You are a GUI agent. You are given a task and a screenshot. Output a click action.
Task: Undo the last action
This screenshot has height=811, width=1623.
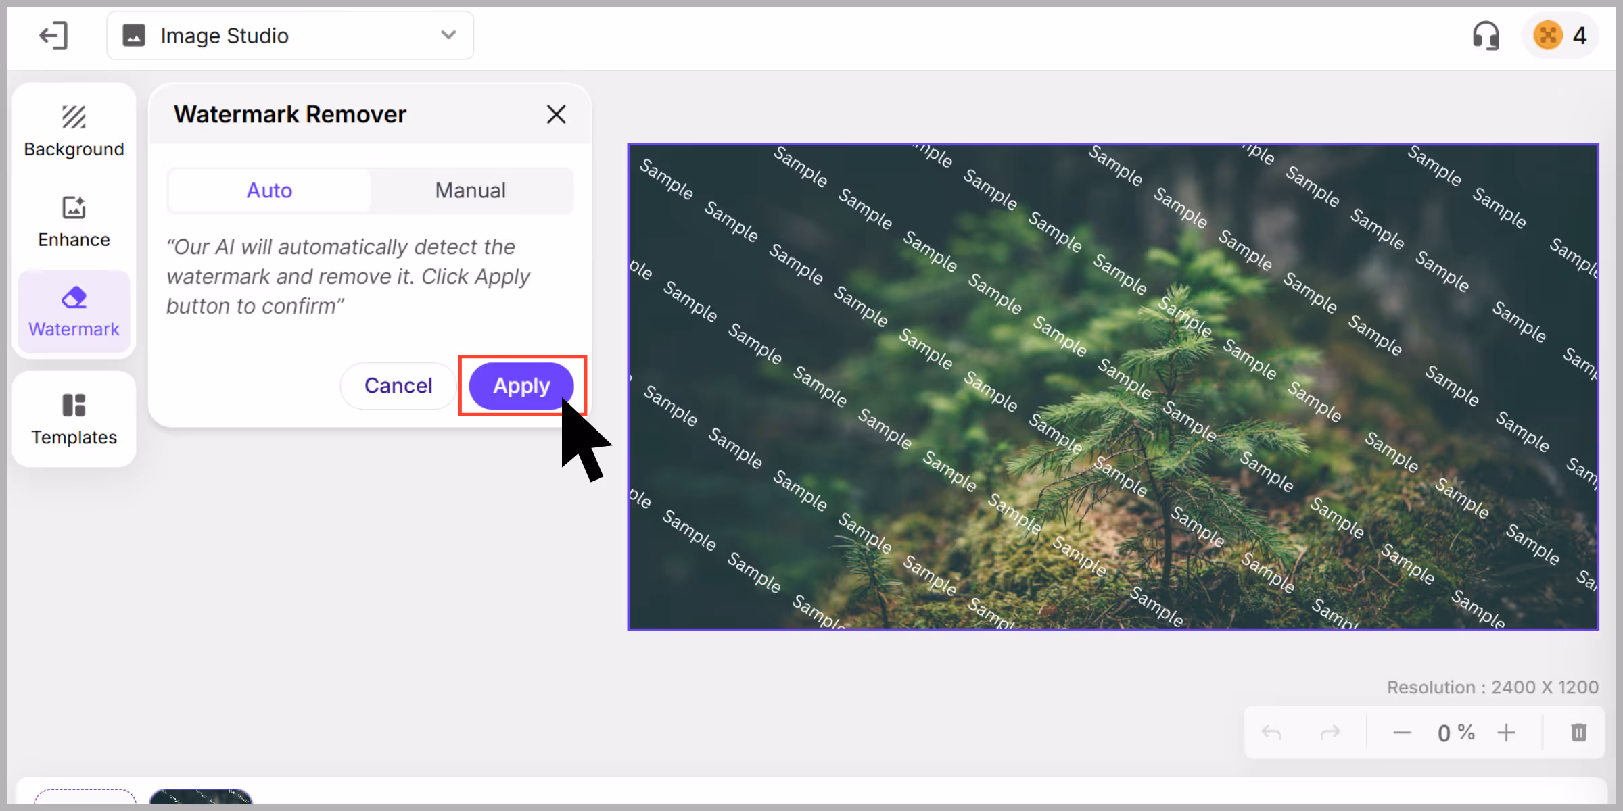[x=1271, y=733]
